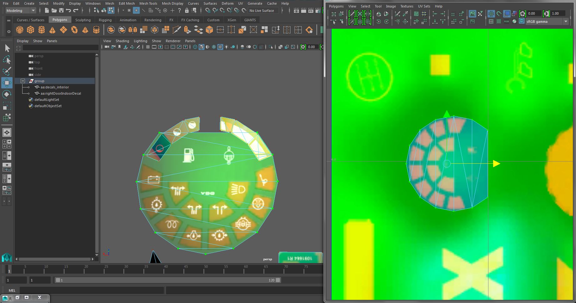The width and height of the screenshot is (576, 303).
Task: Toggle texture image display in UV editor
Action: (472, 14)
